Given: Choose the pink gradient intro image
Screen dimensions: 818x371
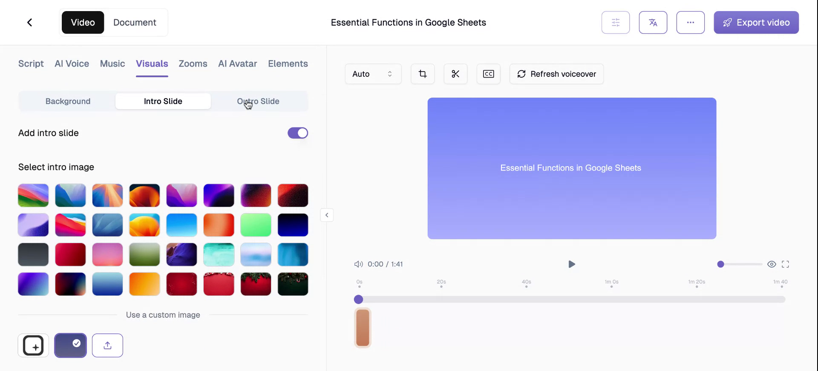Looking at the screenshot, I should (107, 255).
